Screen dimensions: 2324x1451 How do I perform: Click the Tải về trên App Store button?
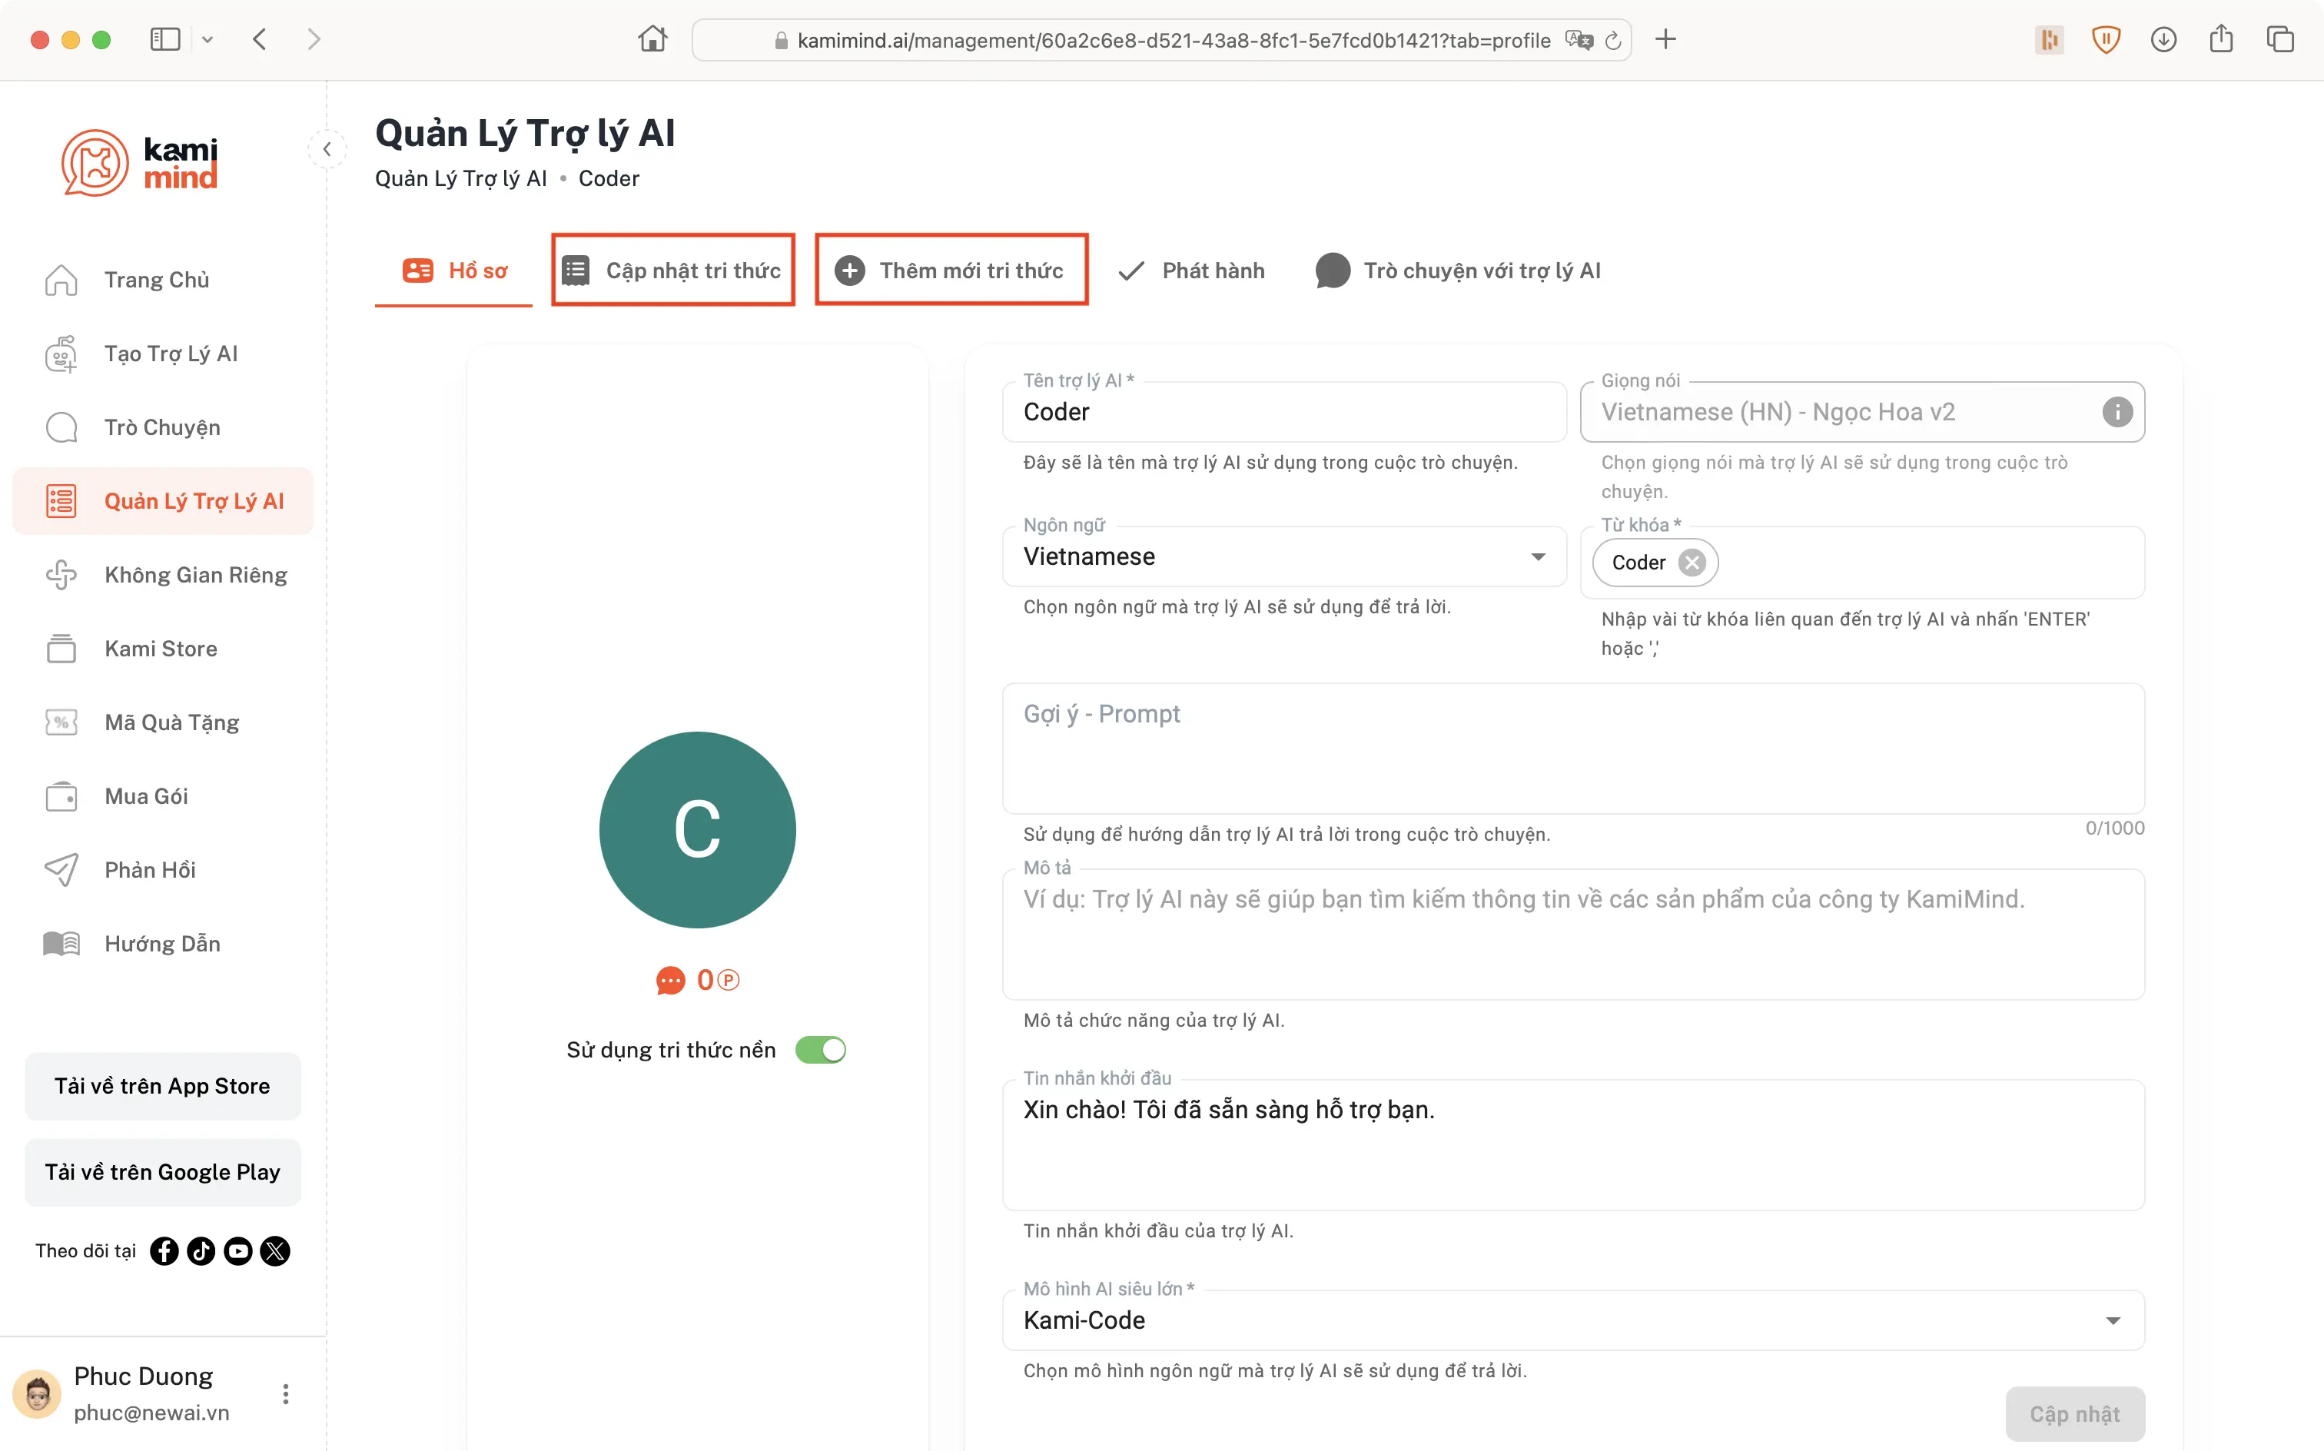[x=162, y=1087]
